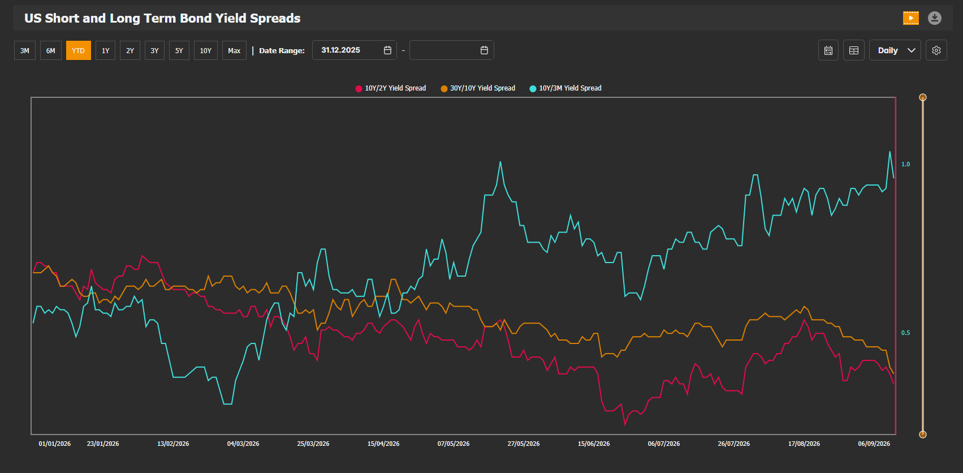This screenshot has width=963, height=473.
Task: Click the empty end date field
Action: click(451, 50)
